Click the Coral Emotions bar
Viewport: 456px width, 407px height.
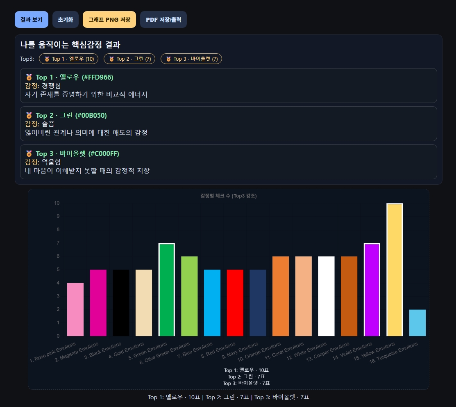coord(303,296)
